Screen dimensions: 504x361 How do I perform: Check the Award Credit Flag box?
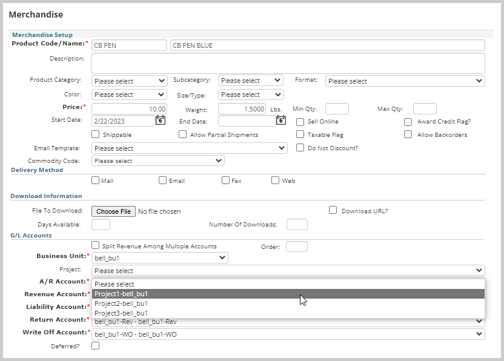click(408, 122)
